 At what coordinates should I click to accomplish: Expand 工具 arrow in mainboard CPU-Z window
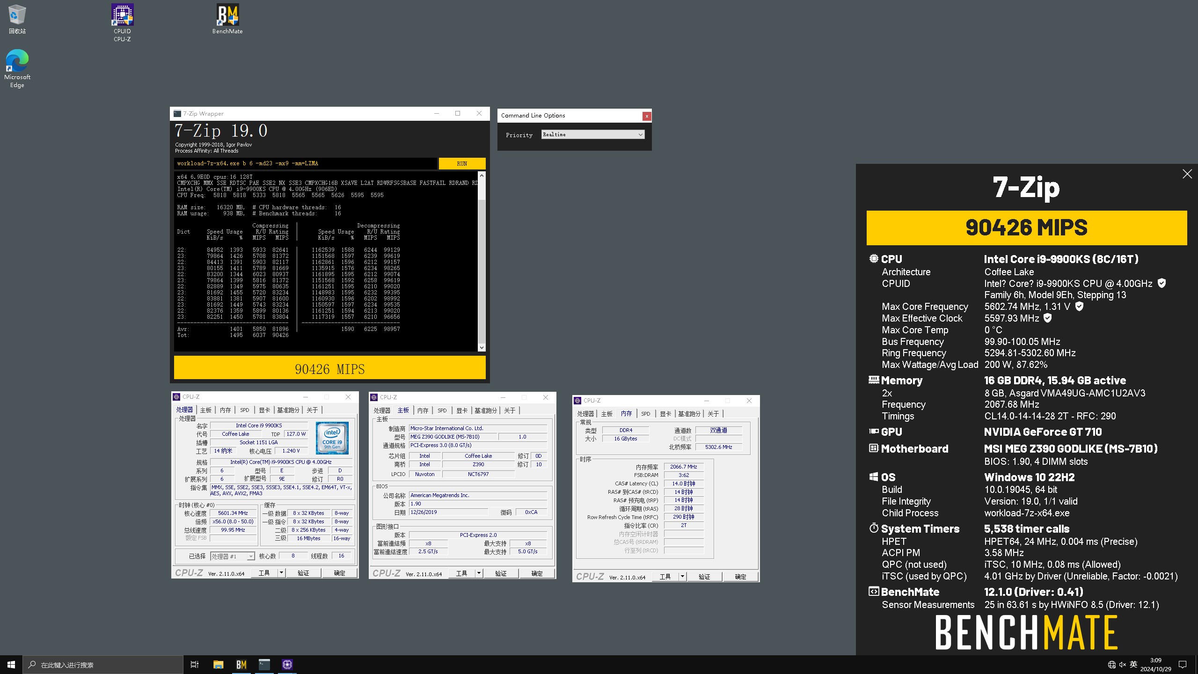479,573
